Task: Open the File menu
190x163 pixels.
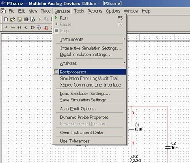Action: pyautogui.click(x=11, y=11)
